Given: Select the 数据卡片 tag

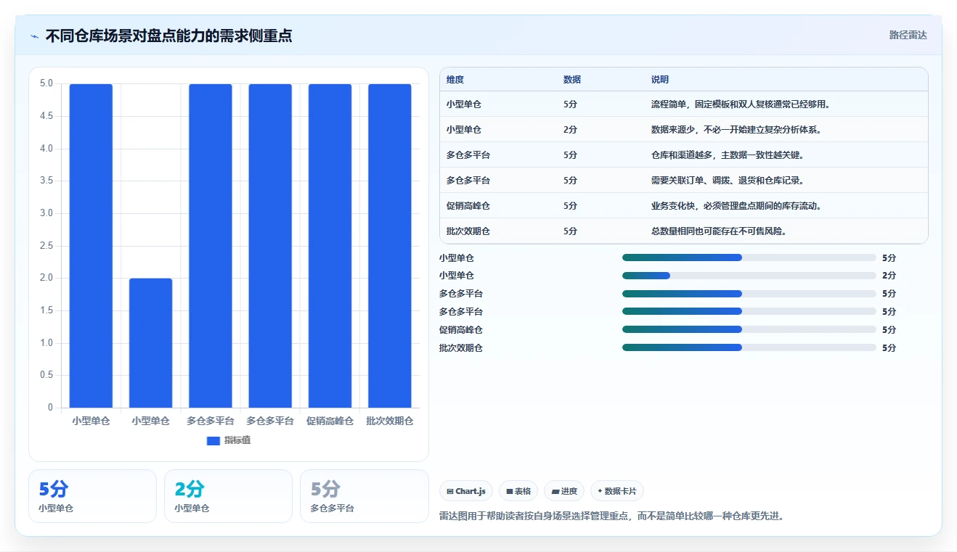Looking at the screenshot, I should 616,491.
